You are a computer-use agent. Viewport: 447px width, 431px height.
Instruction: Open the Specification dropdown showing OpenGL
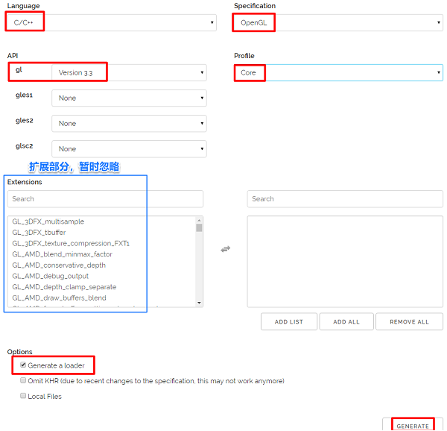338,22
